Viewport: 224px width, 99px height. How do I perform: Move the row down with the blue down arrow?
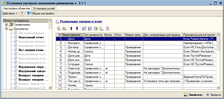[x=77, y=29]
